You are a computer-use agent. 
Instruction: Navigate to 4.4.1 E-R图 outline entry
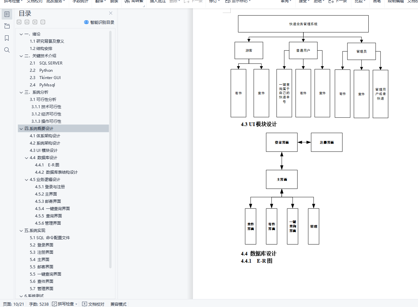tap(47, 165)
